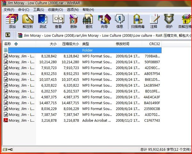Click the key icon in status bar
Image resolution: width=192 pixels, height=154 pixels.
click(10, 149)
